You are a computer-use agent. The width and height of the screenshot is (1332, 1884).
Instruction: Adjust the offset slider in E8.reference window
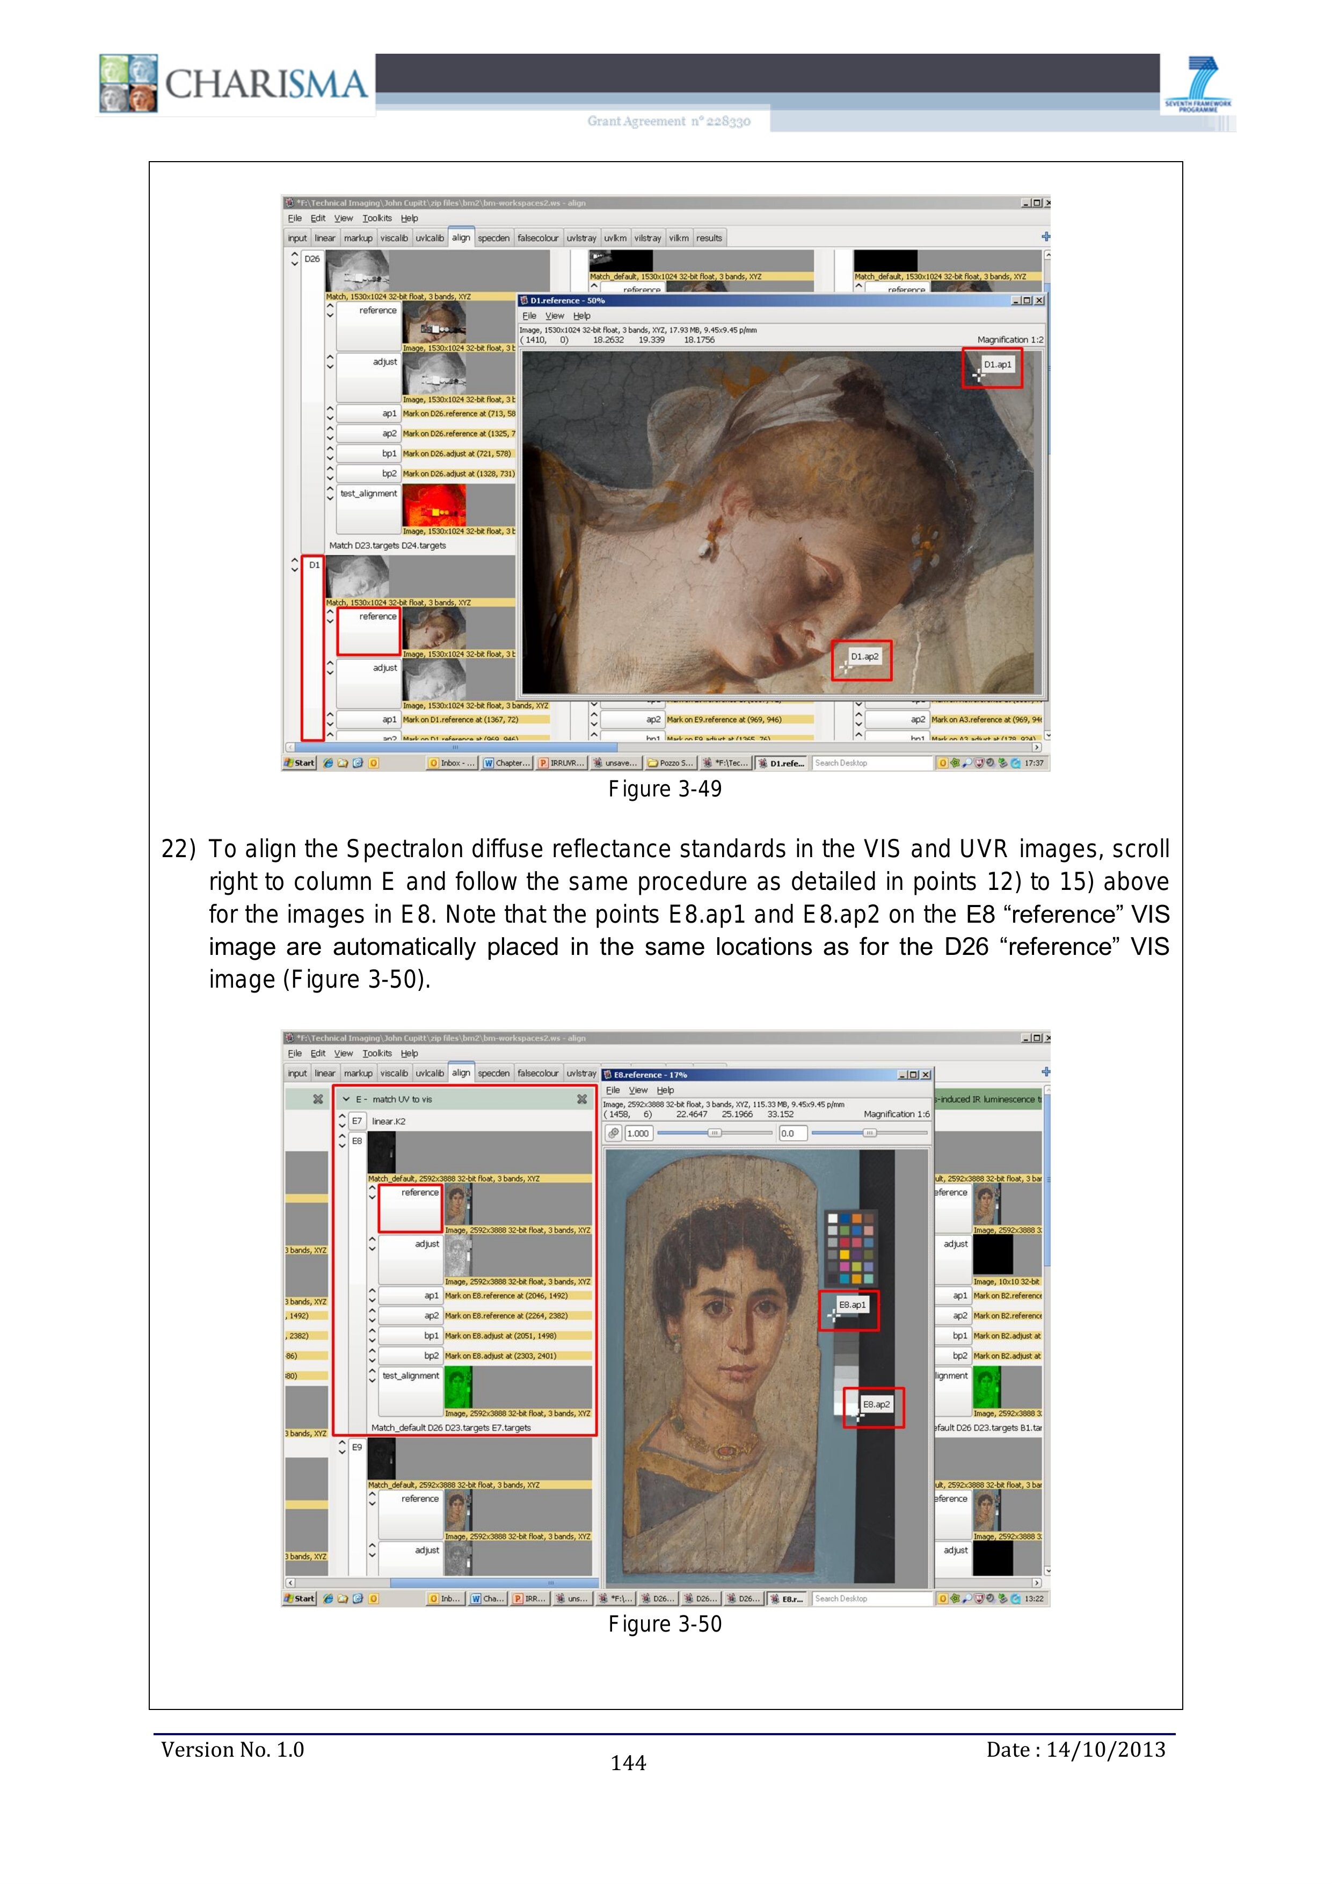(x=869, y=1133)
